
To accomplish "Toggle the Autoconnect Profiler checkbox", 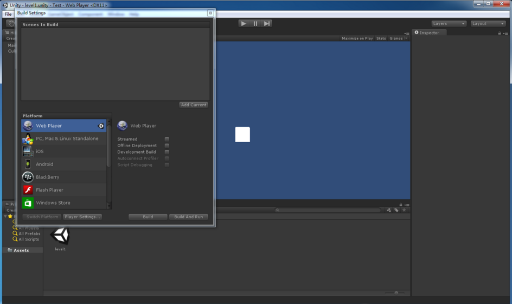I will click(x=167, y=158).
